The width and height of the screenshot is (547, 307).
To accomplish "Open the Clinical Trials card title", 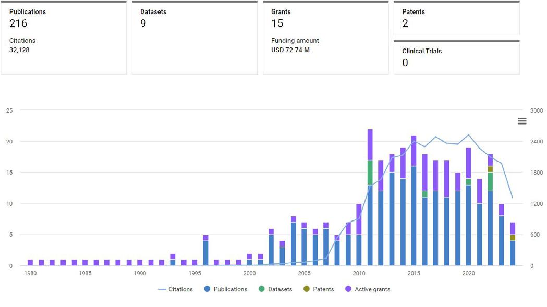I will click(x=422, y=51).
